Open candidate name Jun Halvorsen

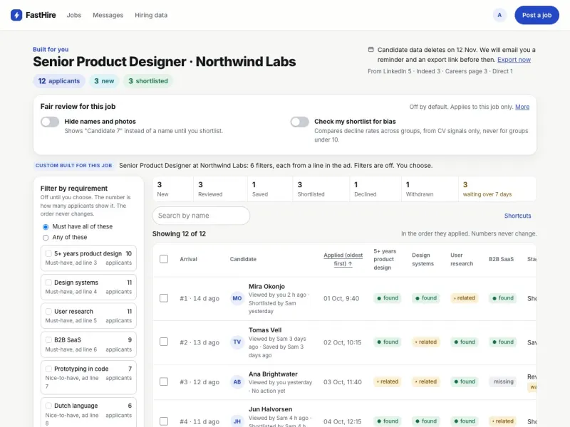[x=270, y=409]
